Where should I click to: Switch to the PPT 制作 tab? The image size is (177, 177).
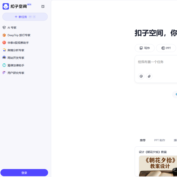[x=160, y=140]
